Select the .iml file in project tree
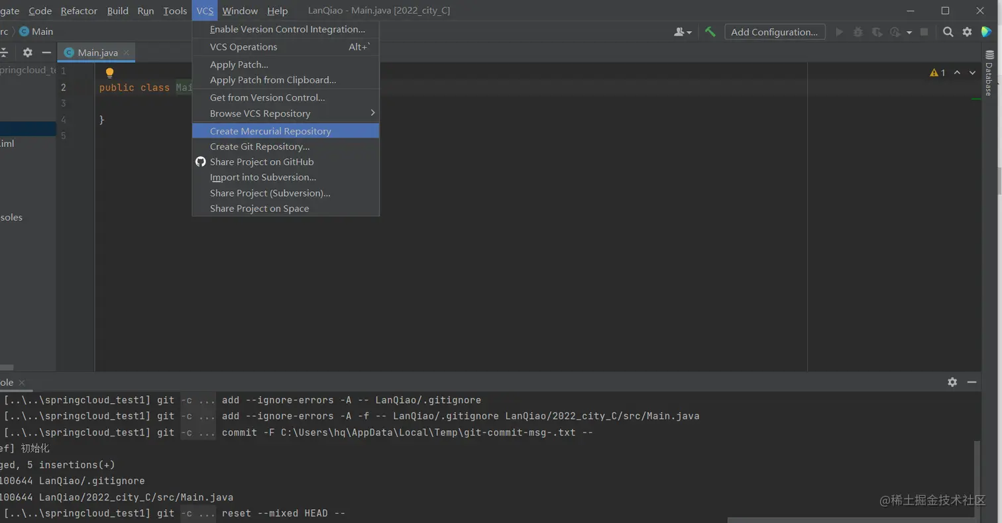 click(7, 144)
